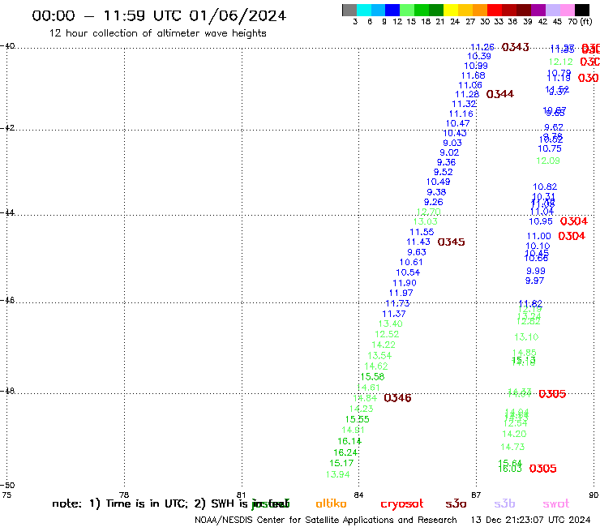Click the wave height value 9.99
The image size is (600, 527).
[536, 272]
